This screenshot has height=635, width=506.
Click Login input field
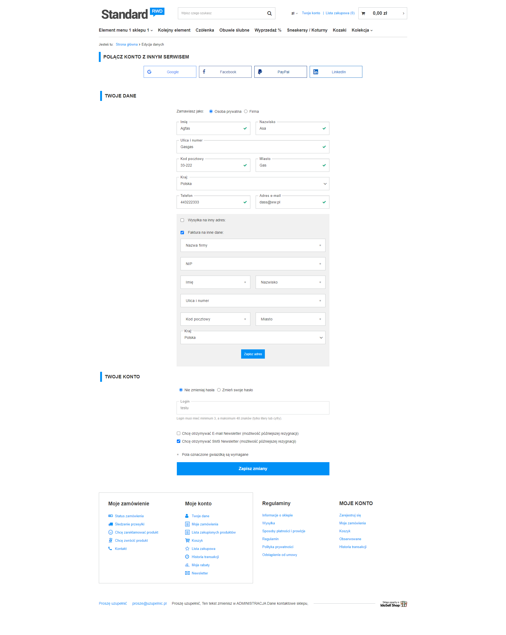point(253,408)
